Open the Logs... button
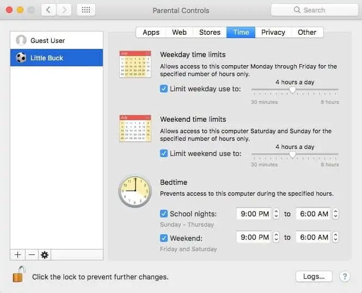 pos(314,276)
